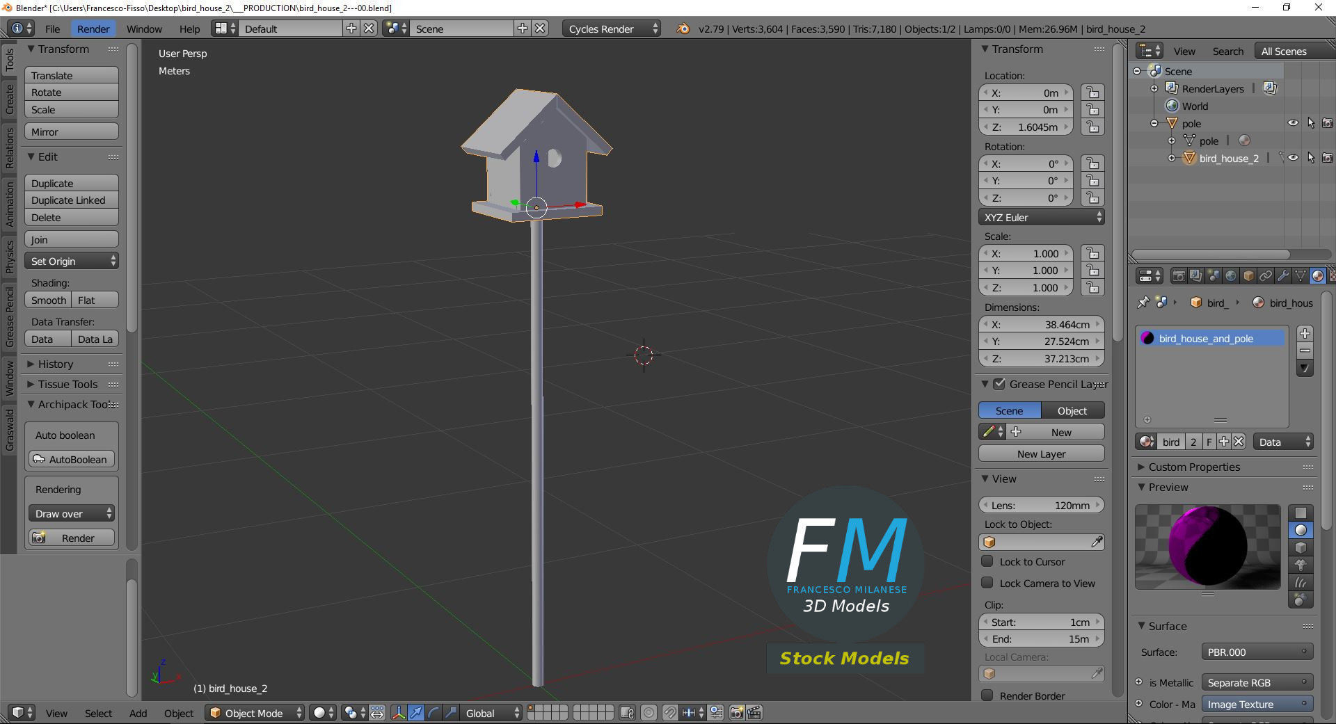
Task: Enable the scale manipulator icon
Action: [451, 713]
